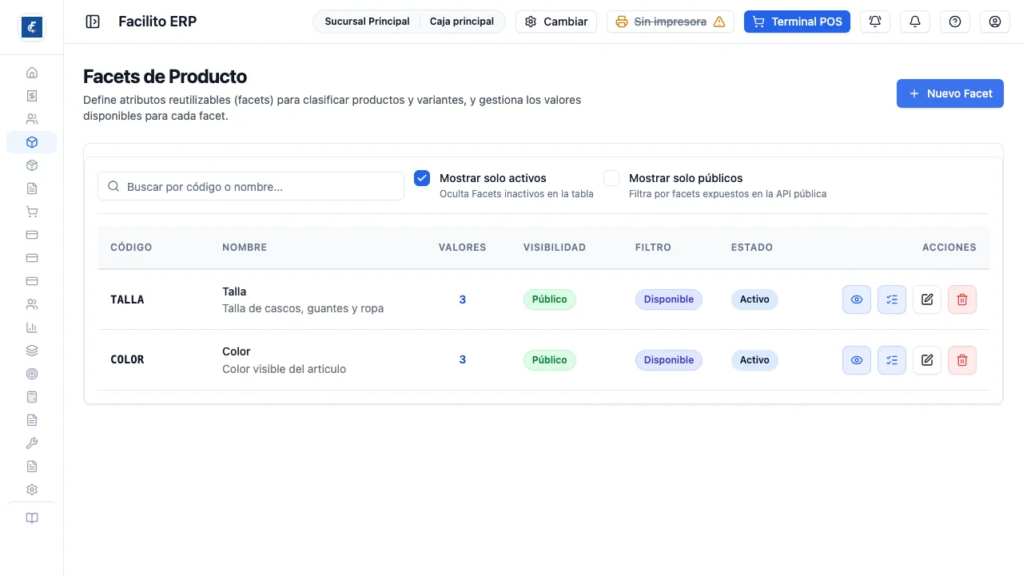Click the CÓDIGO column header
The height and width of the screenshot is (575, 1023).
(x=131, y=248)
